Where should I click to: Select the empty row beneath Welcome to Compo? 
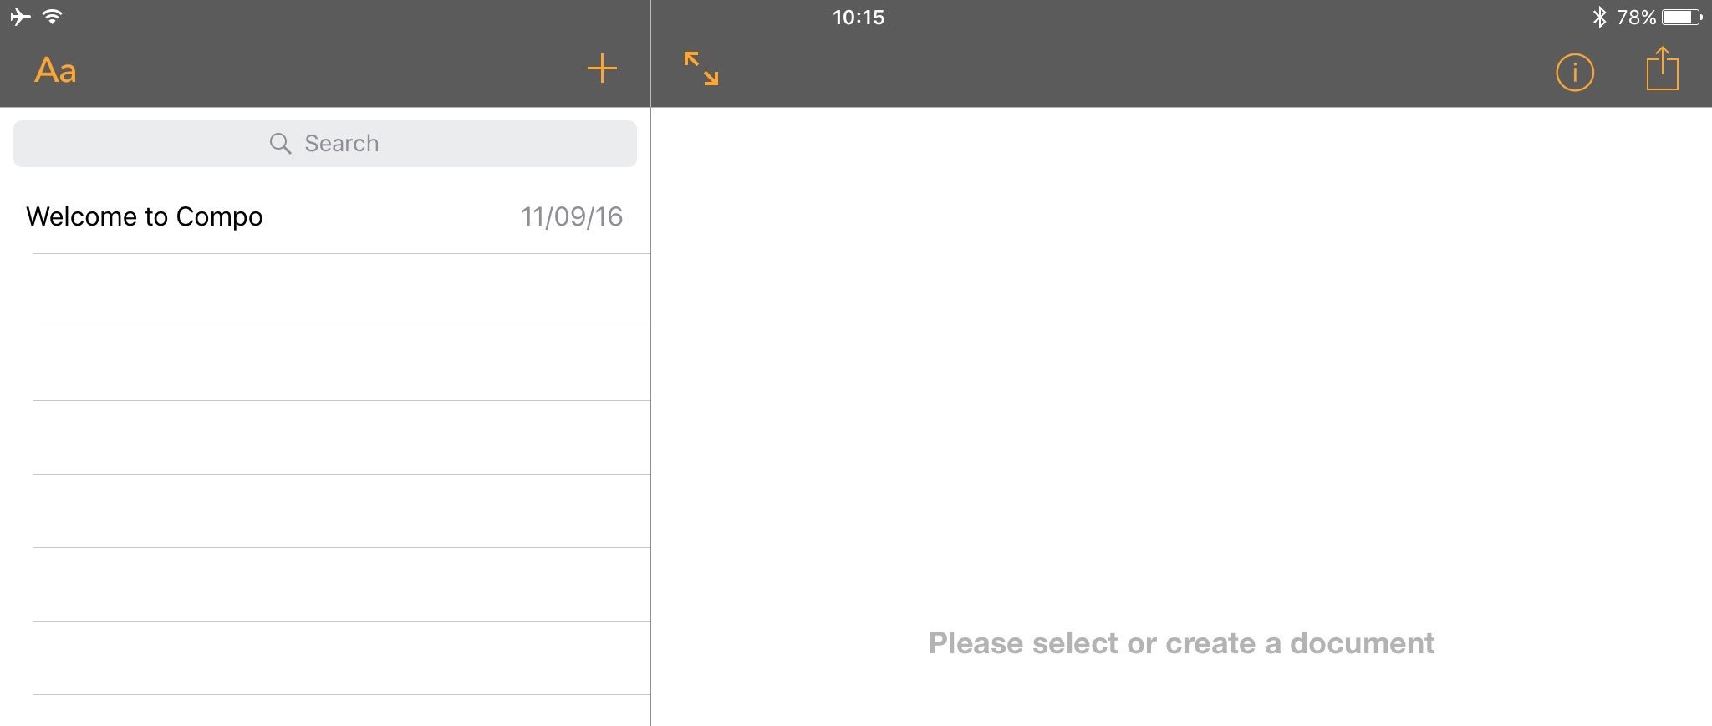click(x=325, y=291)
